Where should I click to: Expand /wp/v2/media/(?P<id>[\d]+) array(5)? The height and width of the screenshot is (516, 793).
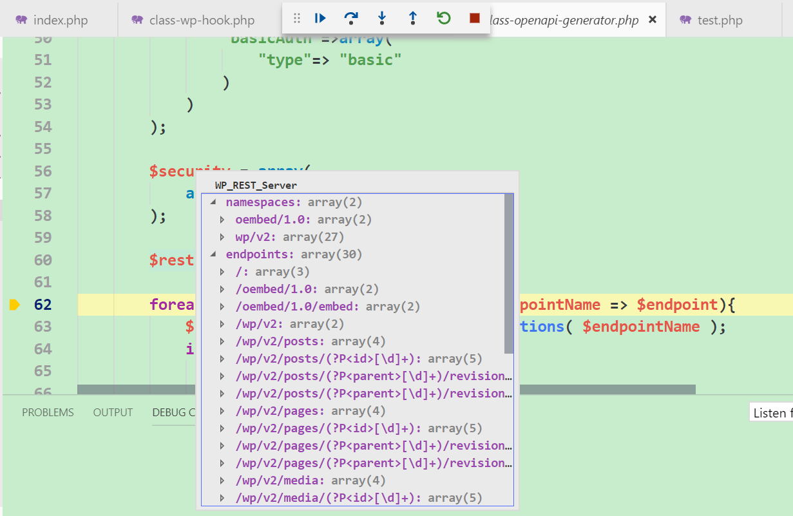(223, 498)
